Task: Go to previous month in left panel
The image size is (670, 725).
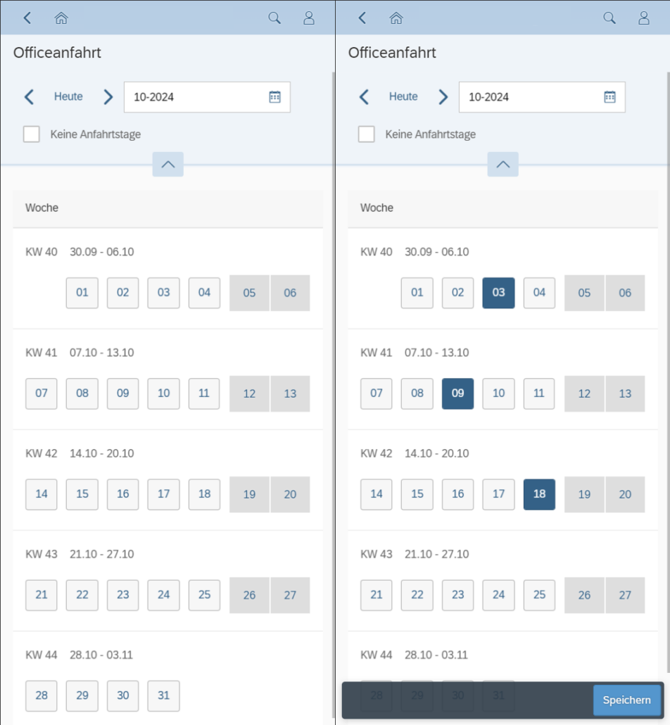Action: [29, 97]
